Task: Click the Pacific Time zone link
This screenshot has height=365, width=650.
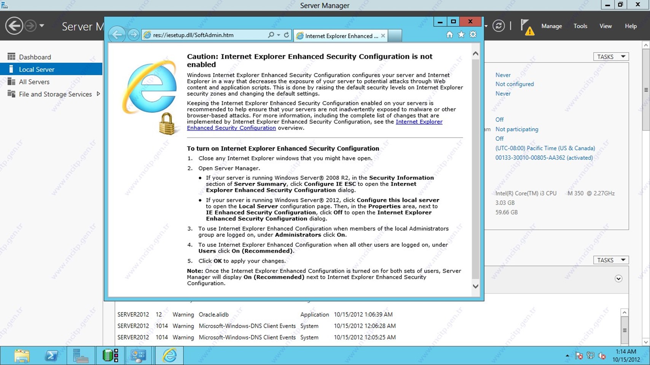Action: pyautogui.click(x=545, y=148)
